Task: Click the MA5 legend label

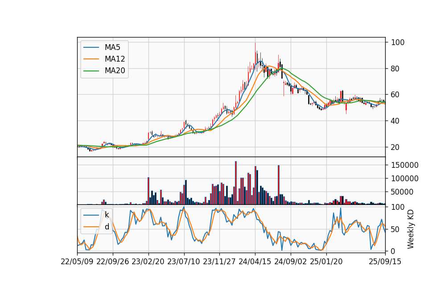Action: tap(112, 47)
